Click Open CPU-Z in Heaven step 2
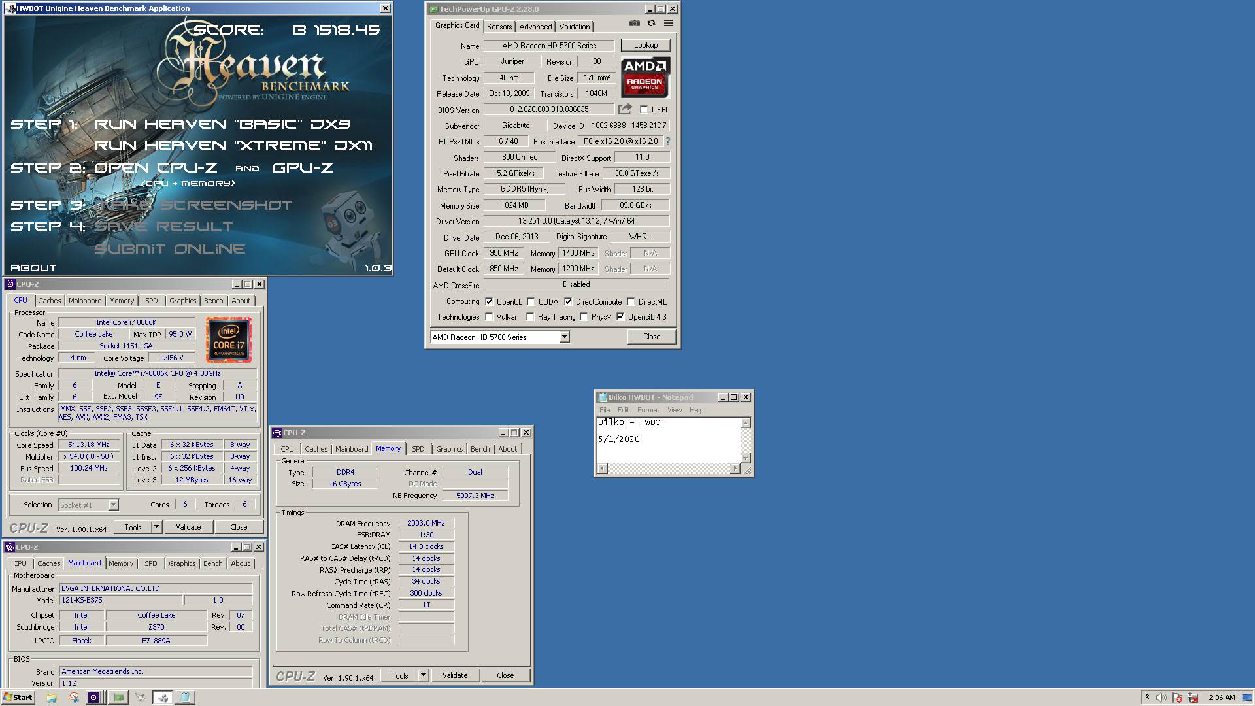1255x706 pixels. [156, 168]
